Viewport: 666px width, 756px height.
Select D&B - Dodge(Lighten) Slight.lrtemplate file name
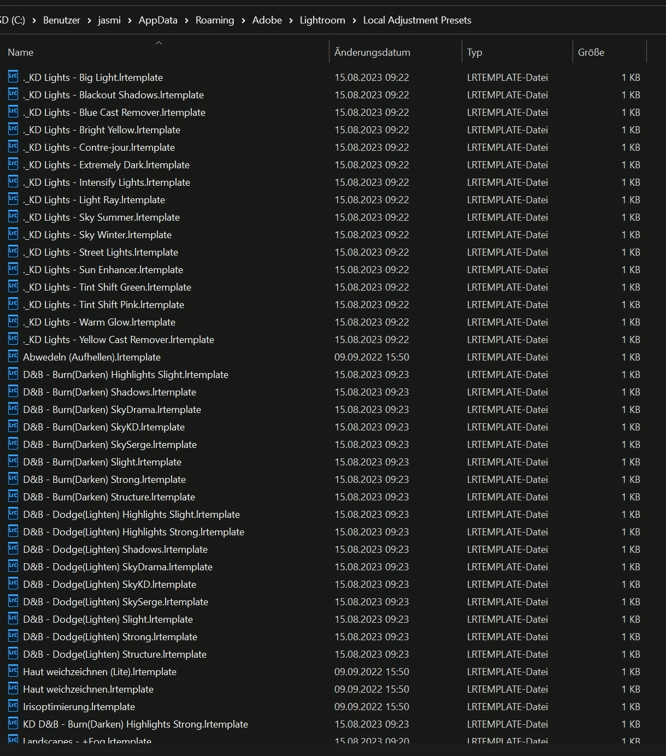click(x=108, y=619)
